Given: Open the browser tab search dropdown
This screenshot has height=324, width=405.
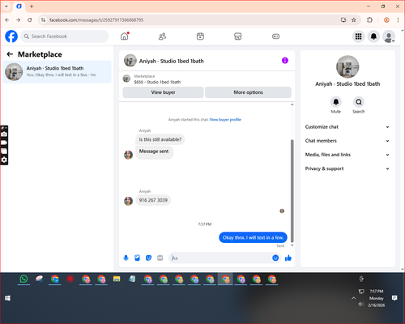Looking at the screenshot, I should (6, 6).
